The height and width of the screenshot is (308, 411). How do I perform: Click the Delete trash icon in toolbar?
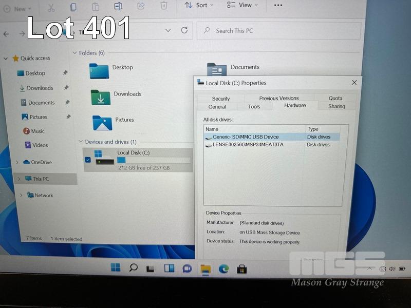click(164, 6)
